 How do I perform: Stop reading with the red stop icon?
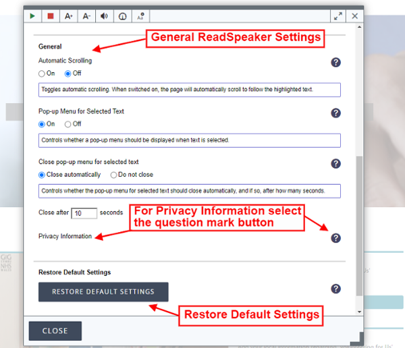point(51,16)
